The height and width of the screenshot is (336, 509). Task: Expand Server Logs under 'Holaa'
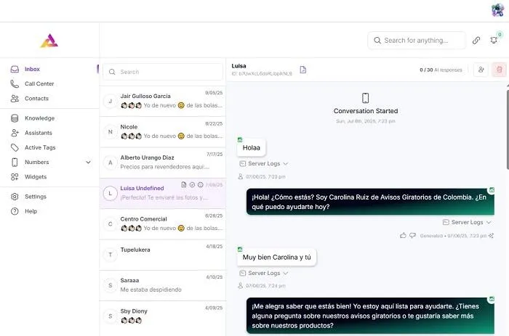pos(263,163)
